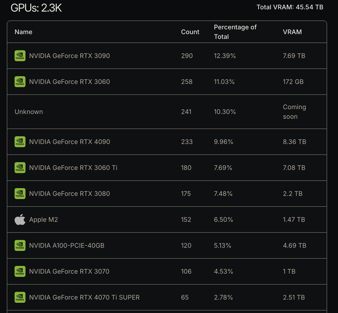
Task: Click the NVIDIA GeForce RTX 4090 name
Action: 69,142
